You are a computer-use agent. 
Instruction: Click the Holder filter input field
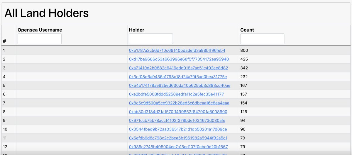151,39
